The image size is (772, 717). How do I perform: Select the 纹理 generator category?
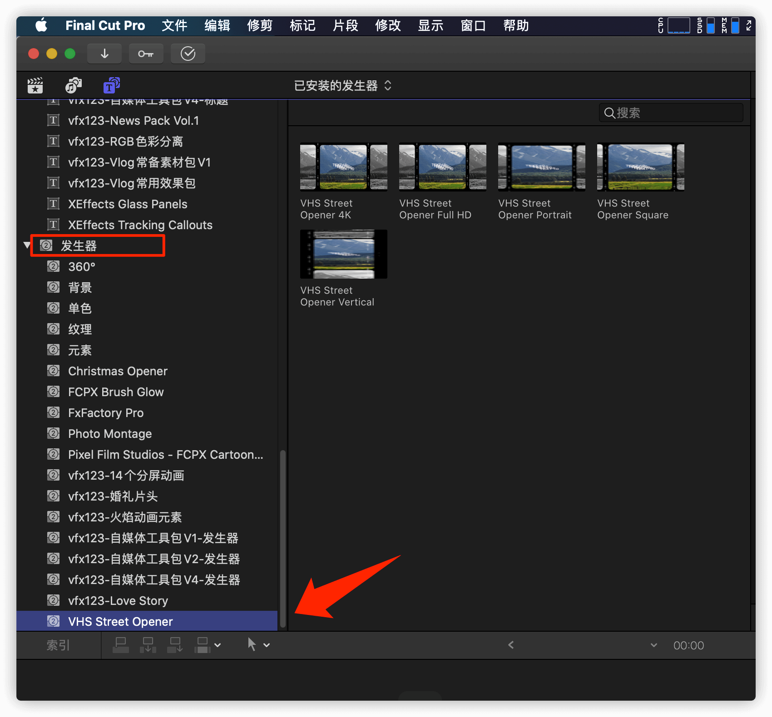click(x=147, y=329)
